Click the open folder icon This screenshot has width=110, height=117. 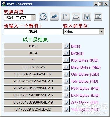pyautogui.click(x=76, y=17)
